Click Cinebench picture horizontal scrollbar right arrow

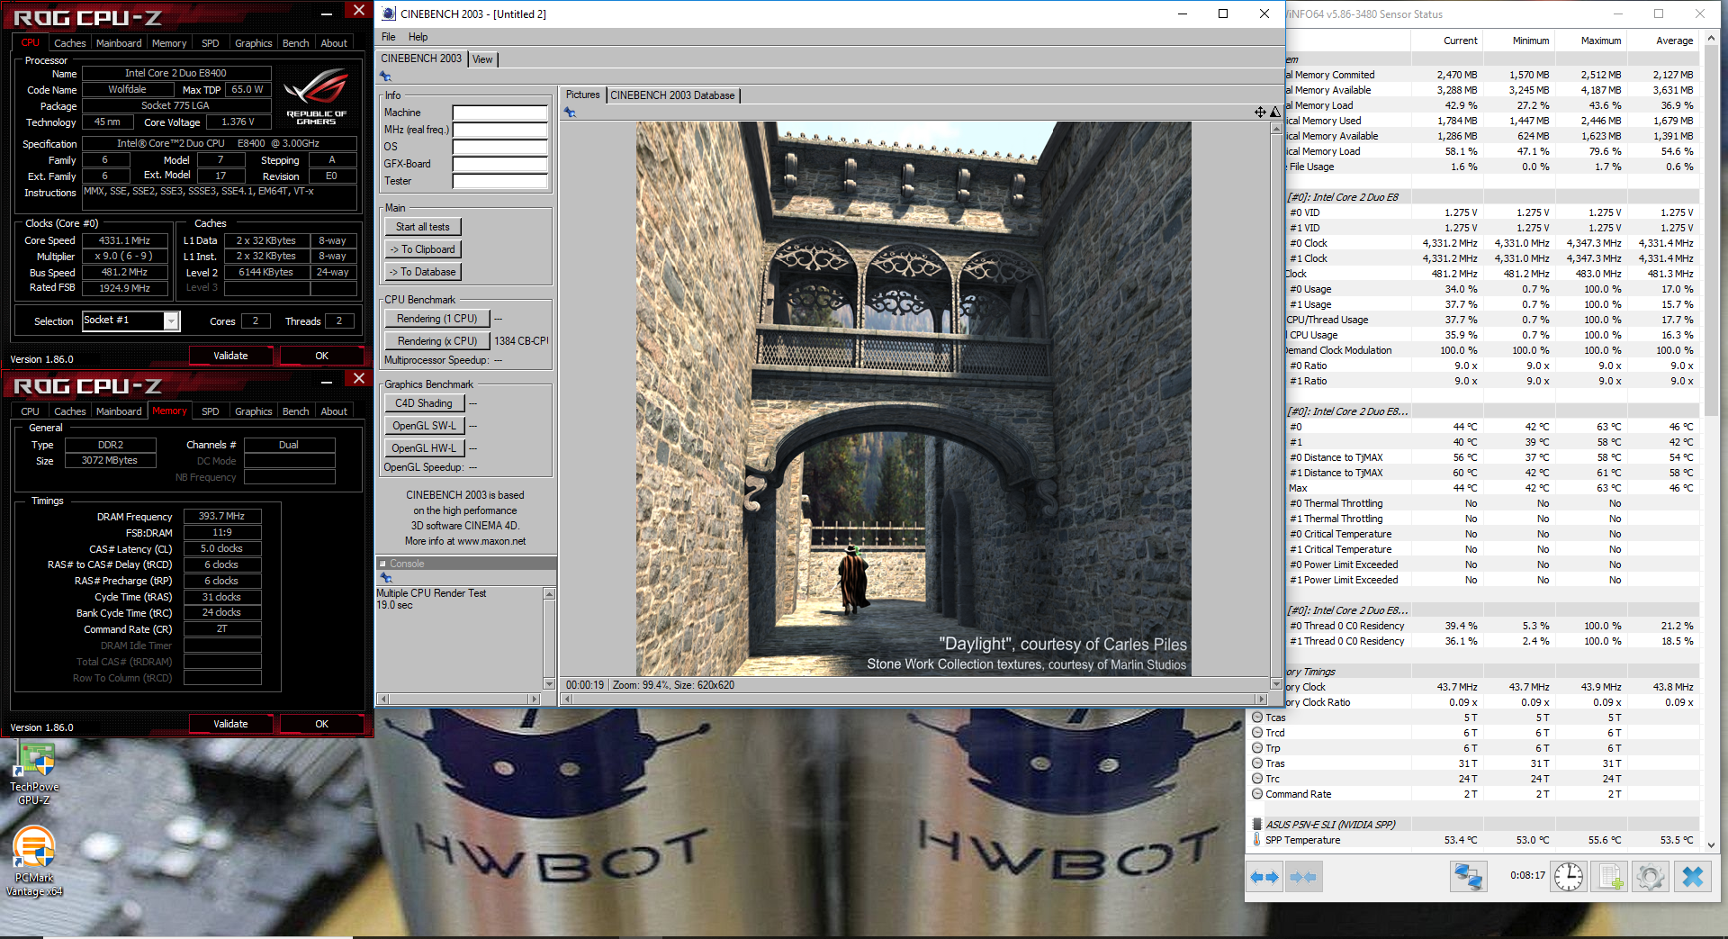tap(1262, 700)
